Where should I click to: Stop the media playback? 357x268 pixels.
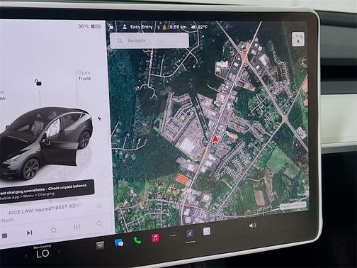pos(4,235)
